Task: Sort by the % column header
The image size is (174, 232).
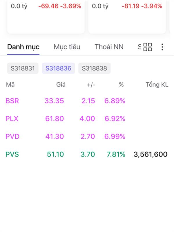Action: coord(121,85)
